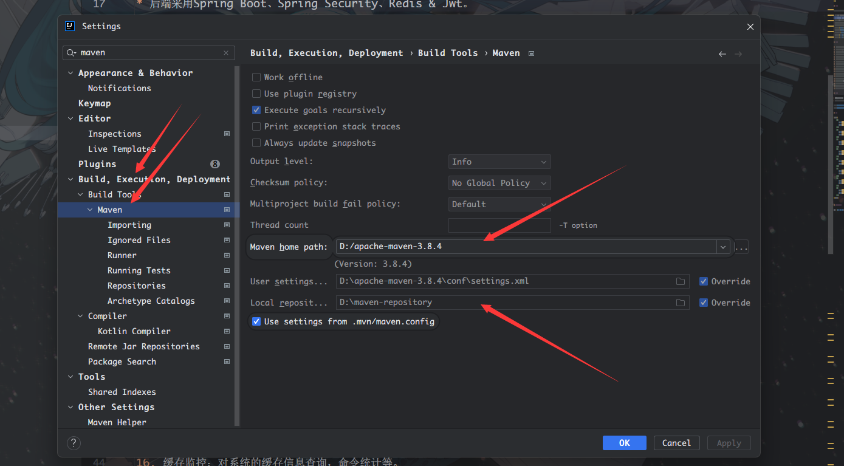This screenshot has height=466, width=844.
Task: Open the help question mark button
Action: (x=73, y=443)
